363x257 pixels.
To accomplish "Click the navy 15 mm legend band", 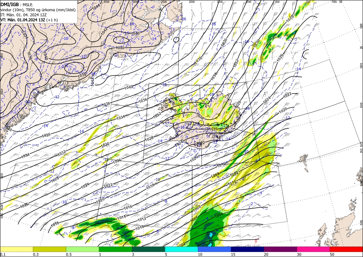I will 248,249.
